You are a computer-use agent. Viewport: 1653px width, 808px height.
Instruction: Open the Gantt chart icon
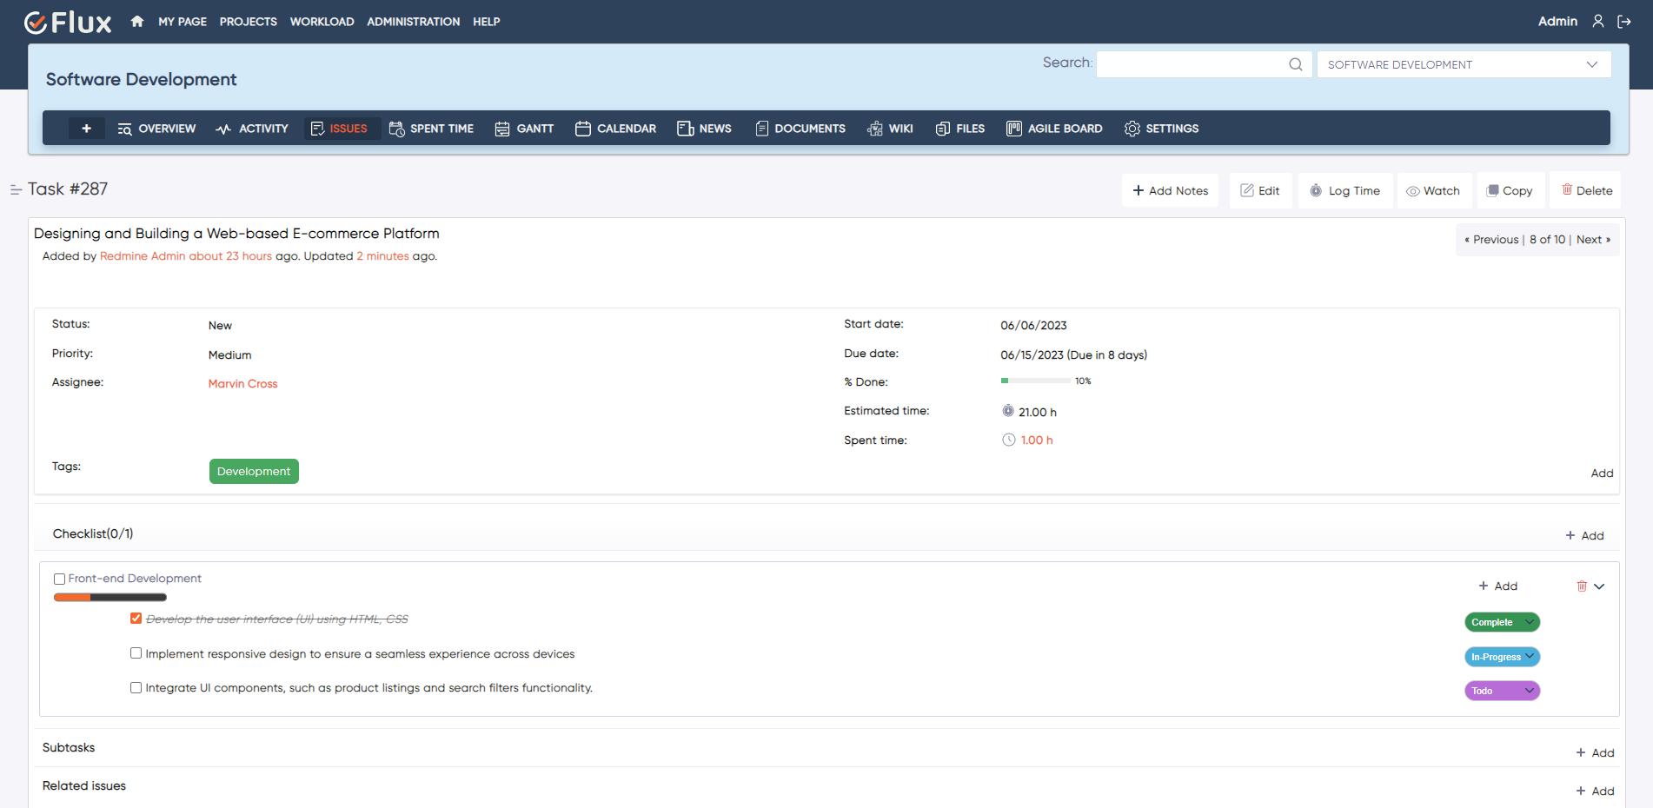click(x=502, y=128)
